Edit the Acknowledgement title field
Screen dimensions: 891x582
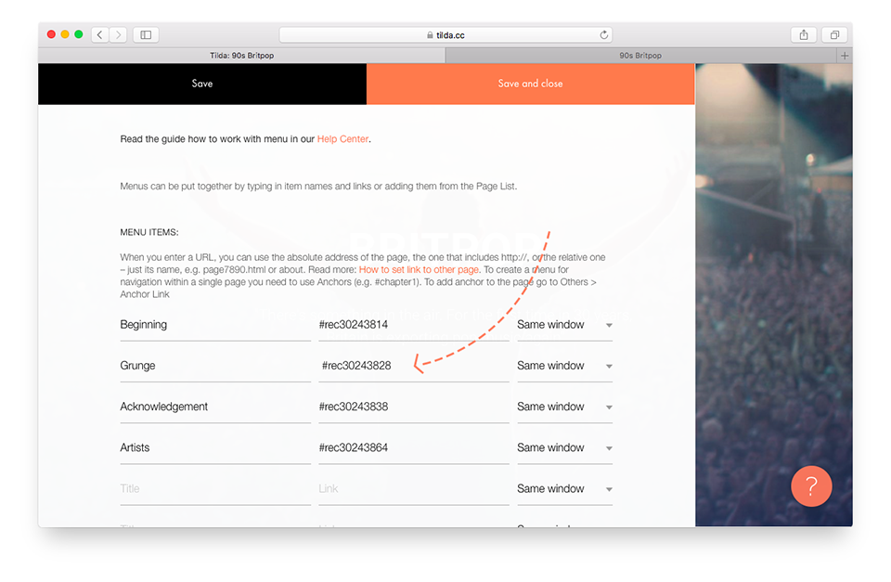click(x=215, y=407)
